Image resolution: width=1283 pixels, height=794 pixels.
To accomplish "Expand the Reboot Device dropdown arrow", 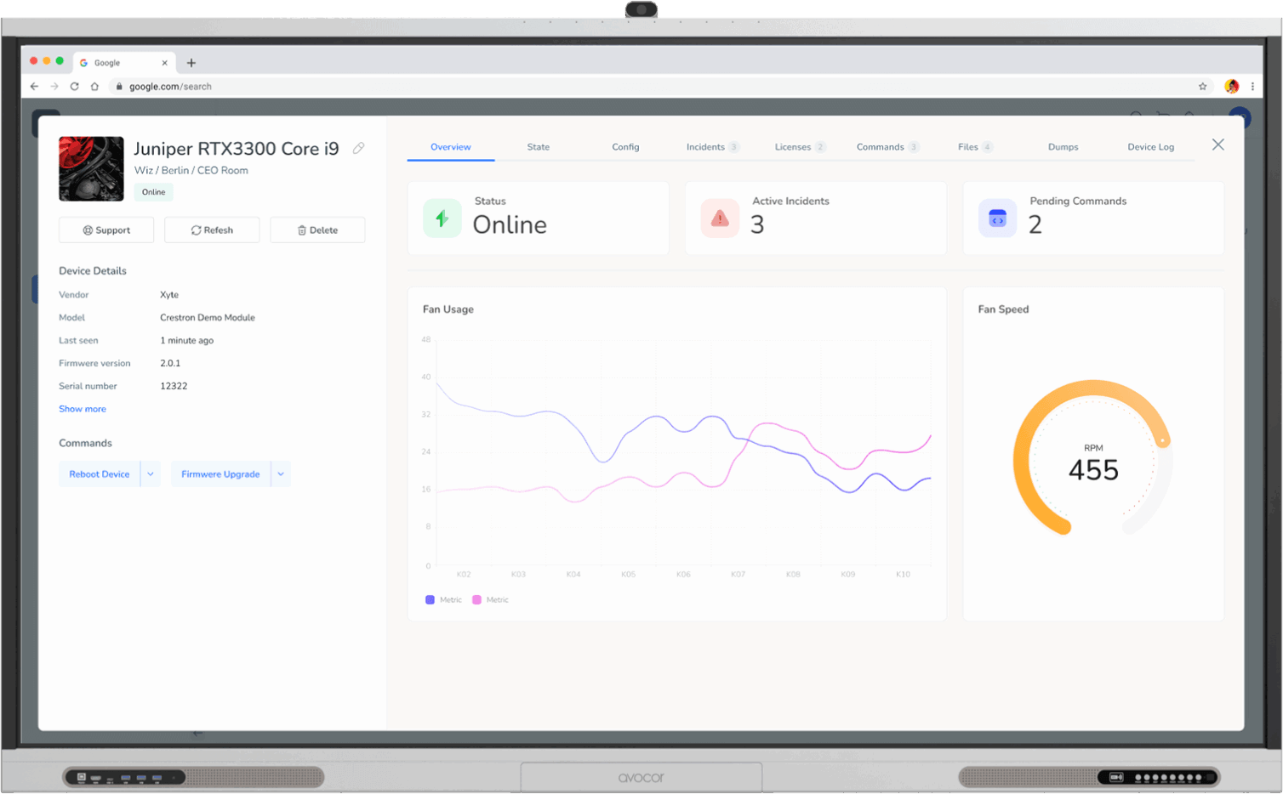I will (x=151, y=474).
